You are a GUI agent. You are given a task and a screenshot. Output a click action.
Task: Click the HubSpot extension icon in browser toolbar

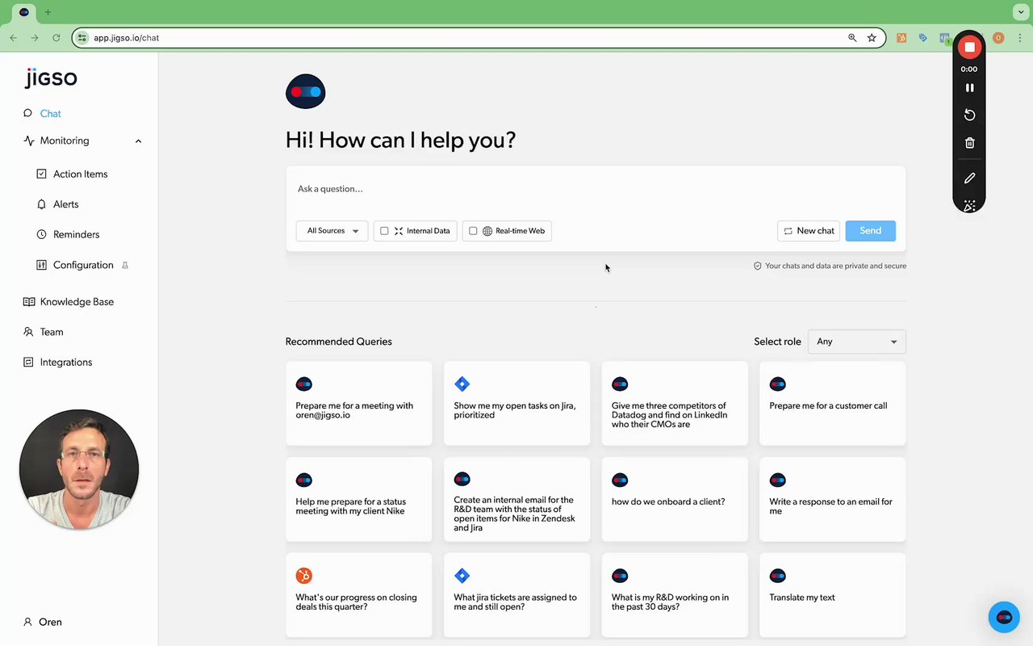coord(901,38)
